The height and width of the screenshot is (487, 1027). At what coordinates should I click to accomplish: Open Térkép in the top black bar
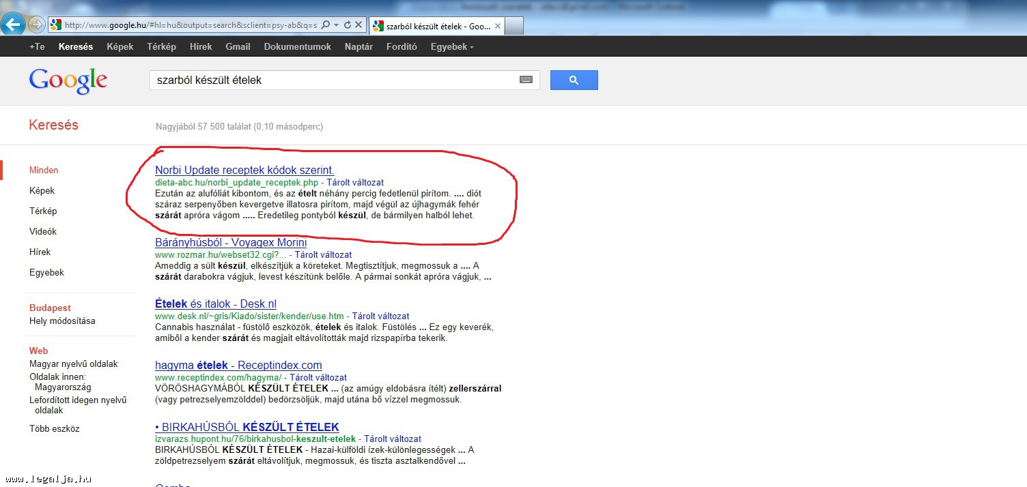(161, 46)
